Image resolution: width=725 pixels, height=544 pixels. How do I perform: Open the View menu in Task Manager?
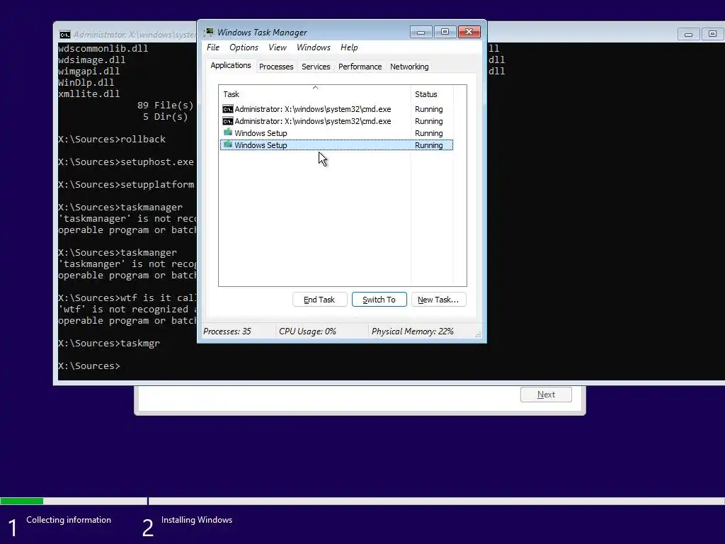pyautogui.click(x=278, y=47)
